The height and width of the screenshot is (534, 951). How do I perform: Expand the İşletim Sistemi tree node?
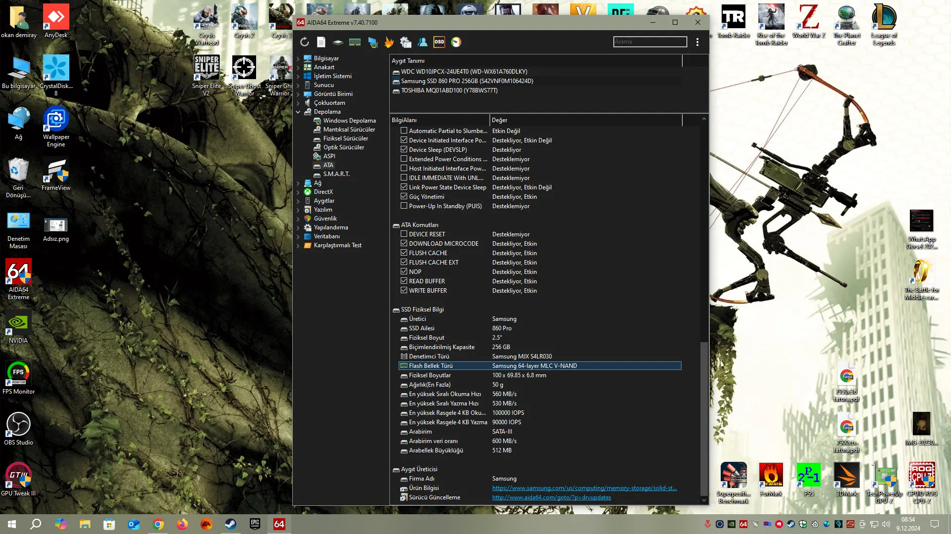tap(298, 76)
